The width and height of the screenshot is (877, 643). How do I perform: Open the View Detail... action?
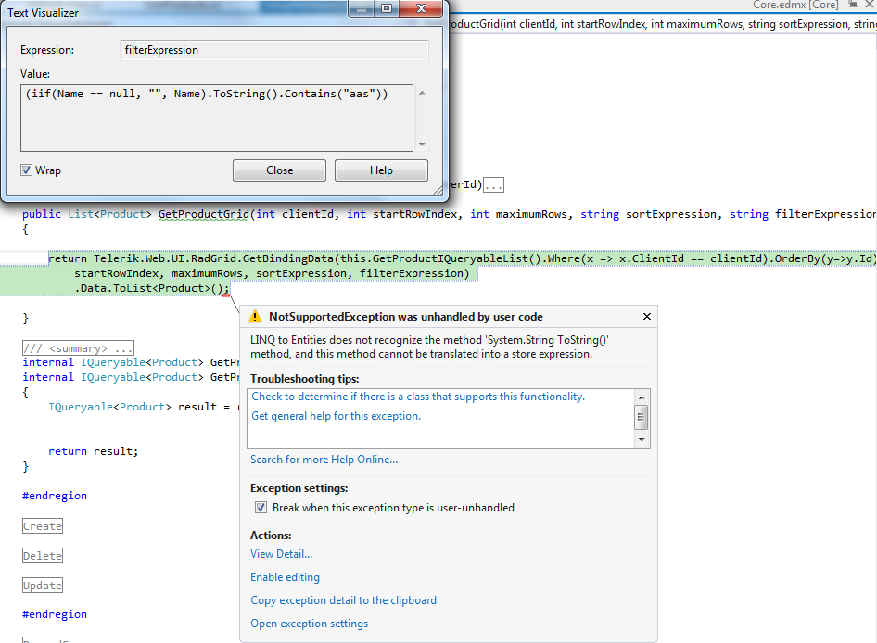tap(281, 554)
